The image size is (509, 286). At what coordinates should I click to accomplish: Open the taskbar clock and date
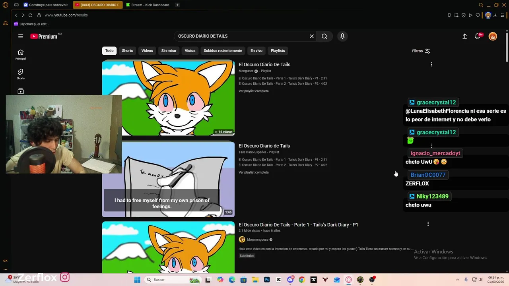pos(496,280)
